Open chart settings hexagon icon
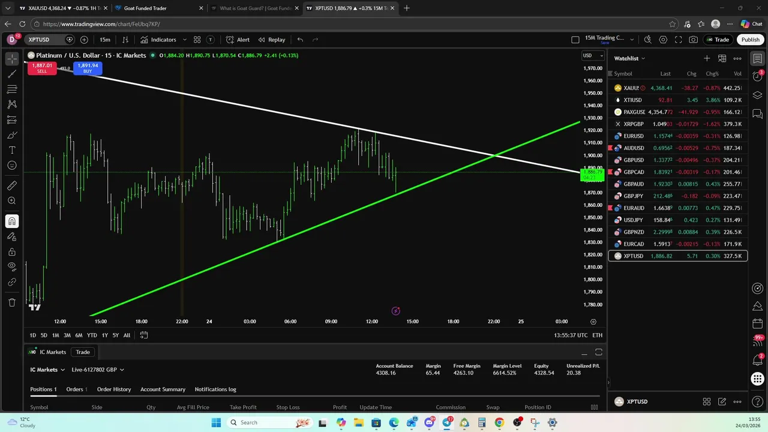 click(663, 40)
